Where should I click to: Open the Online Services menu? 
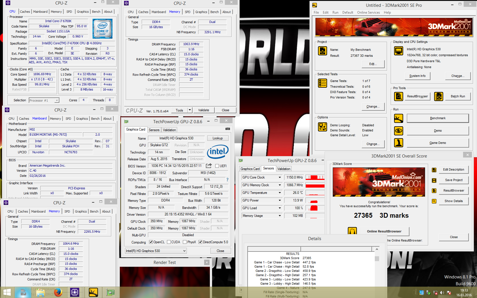(x=368, y=12)
